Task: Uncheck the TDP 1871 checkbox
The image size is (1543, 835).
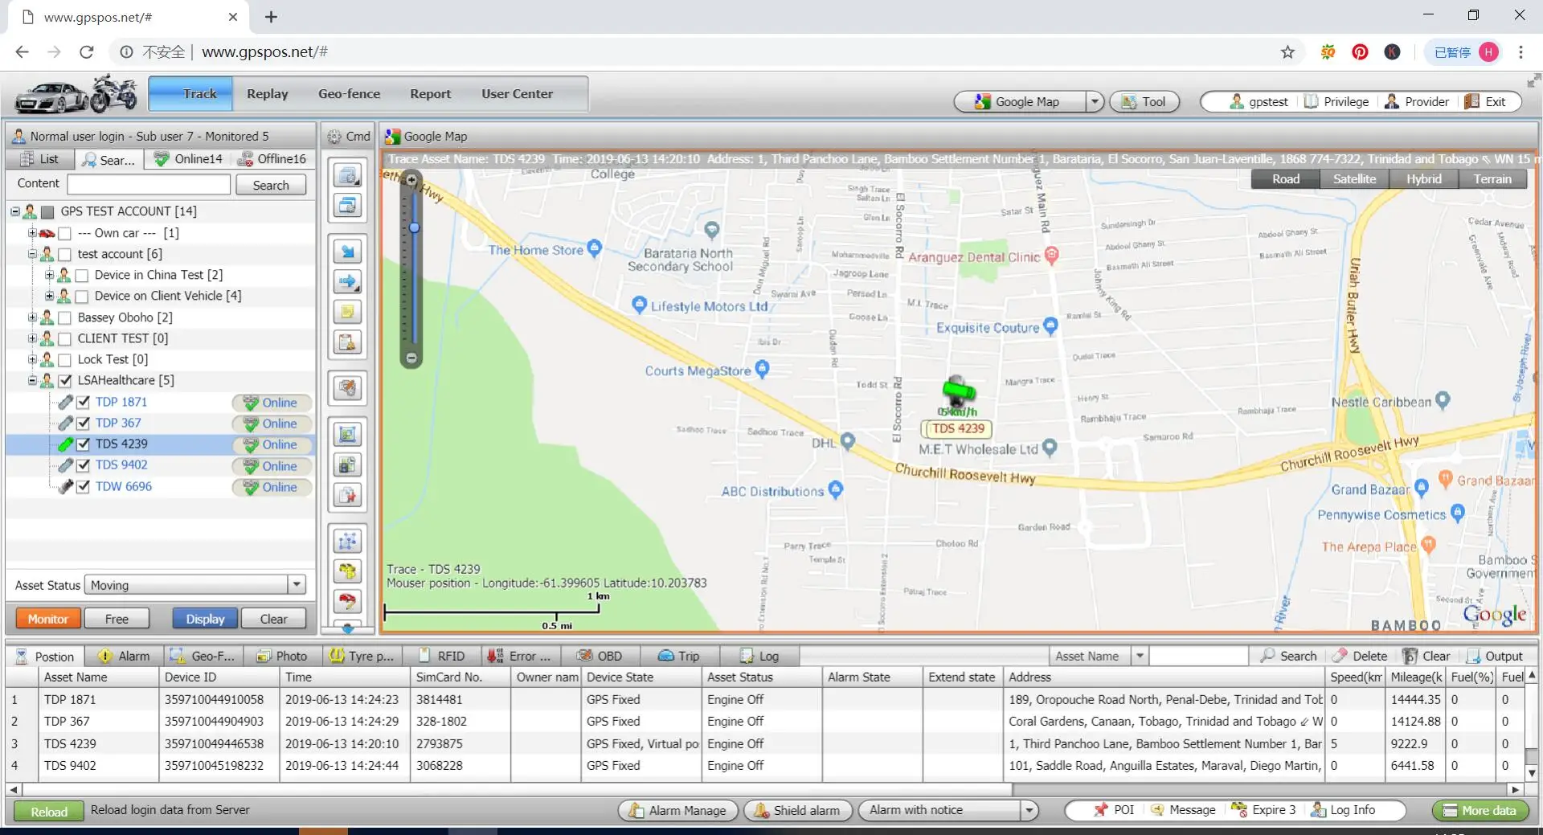Action: [x=83, y=402]
